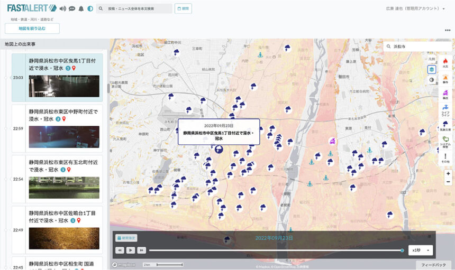The image size is (455, 270).
Task: Toggle the fire (火災) category filter
Action: click(x=445, y=62)
